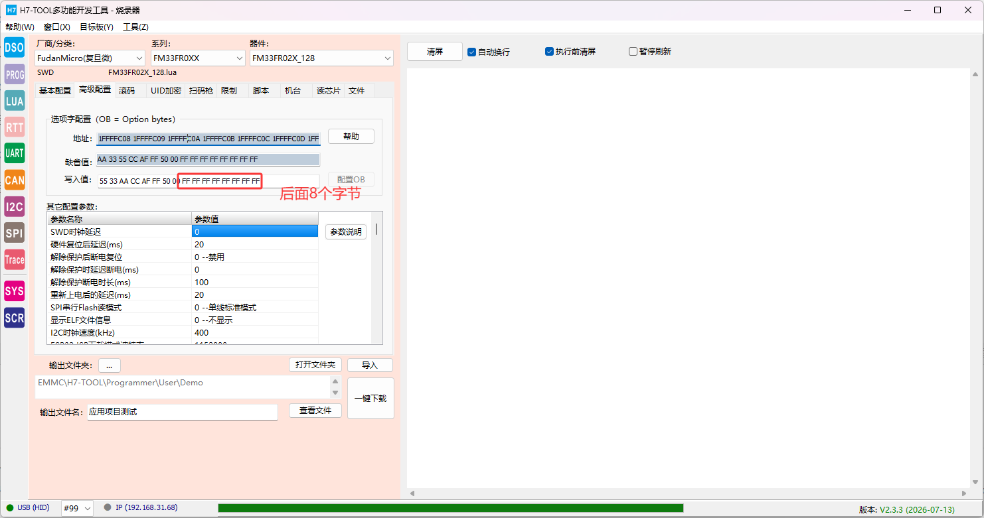Screen dimensions: 984x518
Task: Click the 导入 button
Action: pyautogui.click(x=370, y=365)
